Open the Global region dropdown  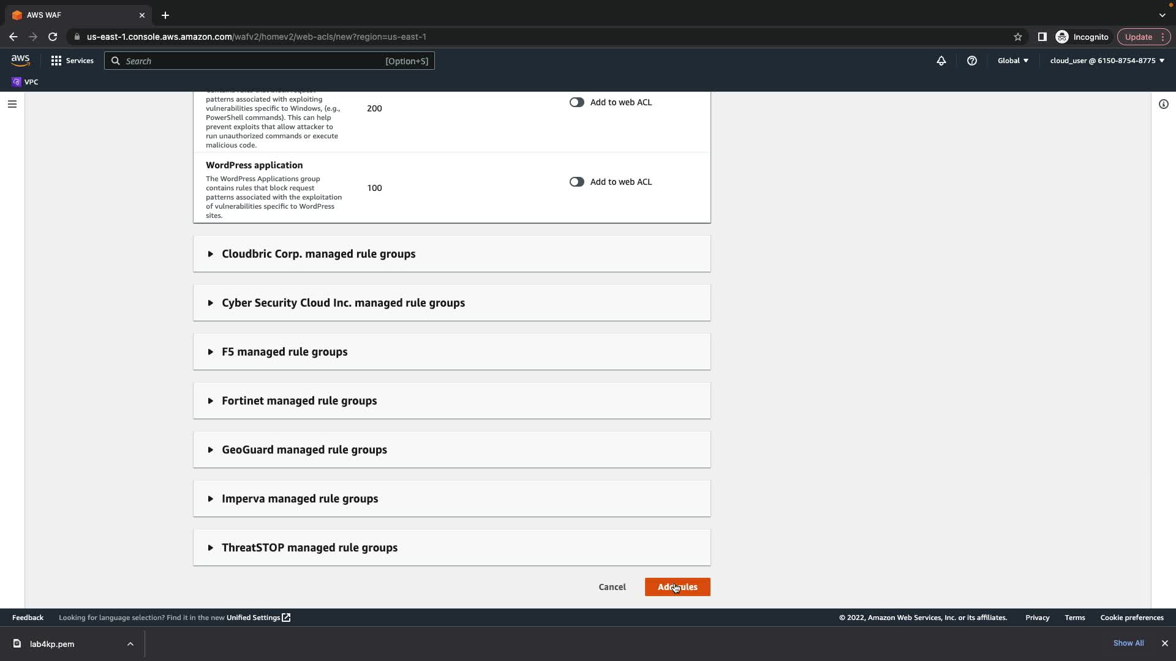click(x=1013, y=61)
